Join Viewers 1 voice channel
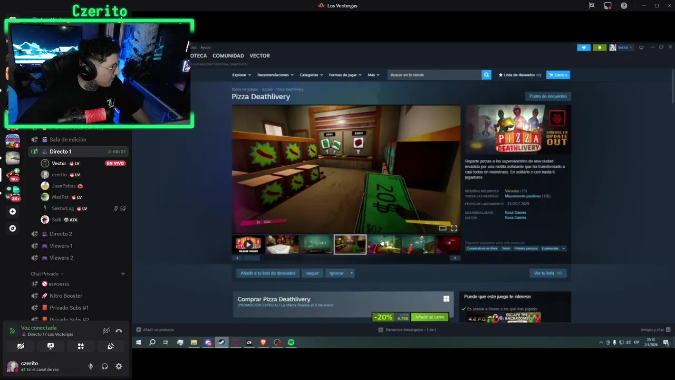The width and height of the screenshot is (675, 380). [78, 246]
